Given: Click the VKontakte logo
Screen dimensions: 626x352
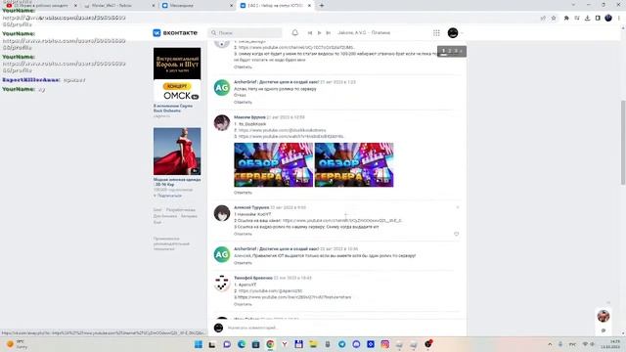Looking at the screenshot, I should pos(175,32).
